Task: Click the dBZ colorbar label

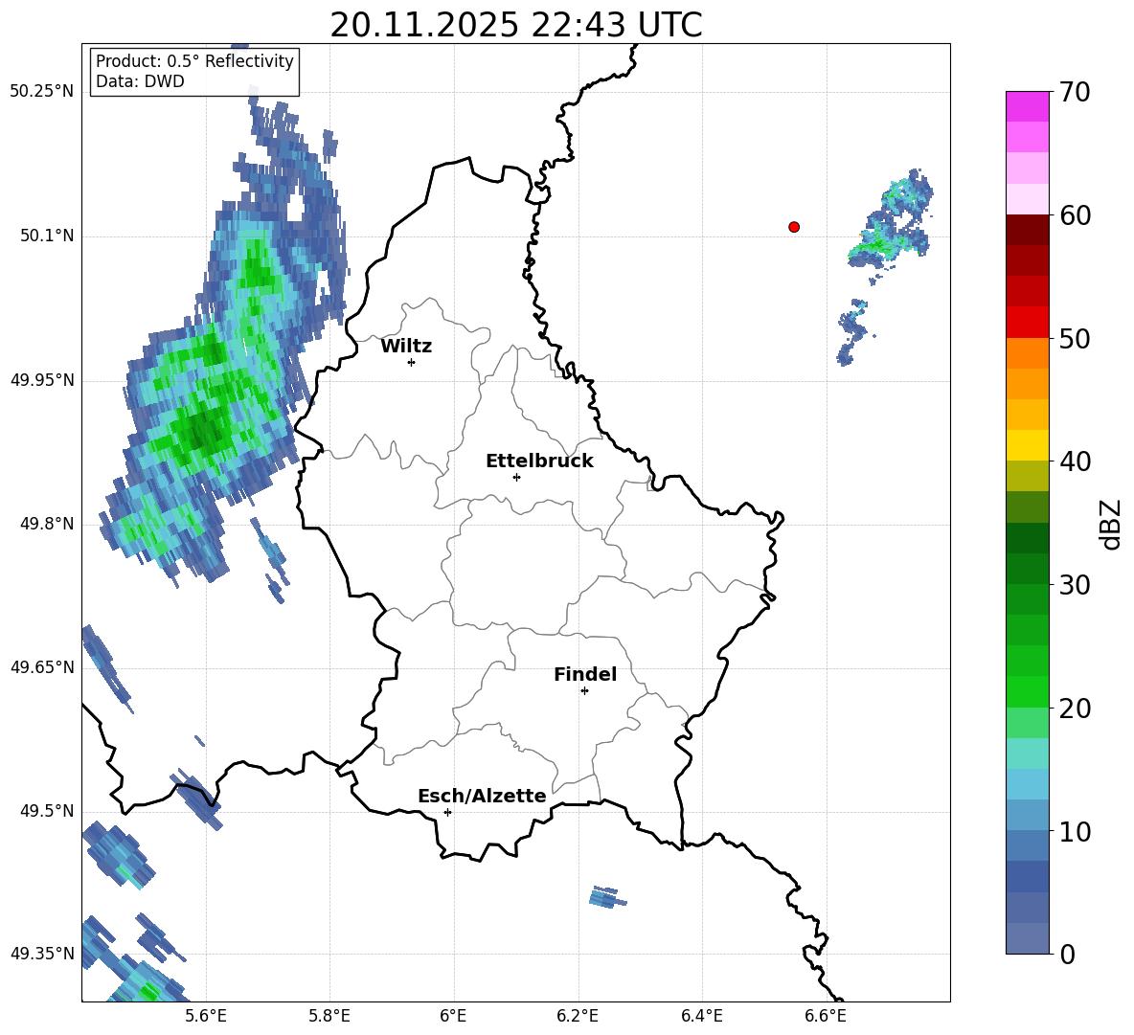Action: pyautogui.click(x=1112, y=524)
